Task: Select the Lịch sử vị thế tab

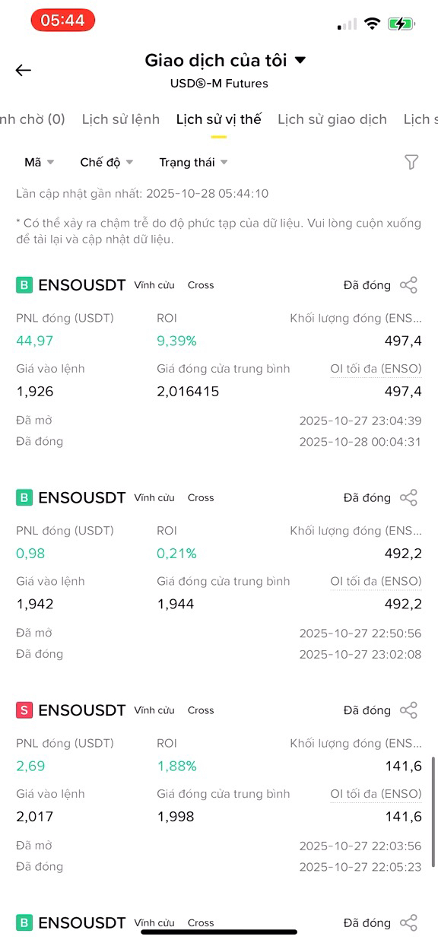Action: coord(219,119)
